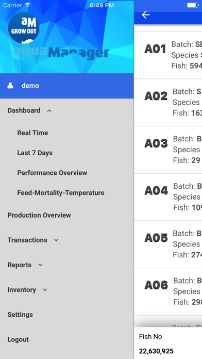Expand the Inventory chevron
Viewport: 202px width, 359px height.
tap(45, 290)
